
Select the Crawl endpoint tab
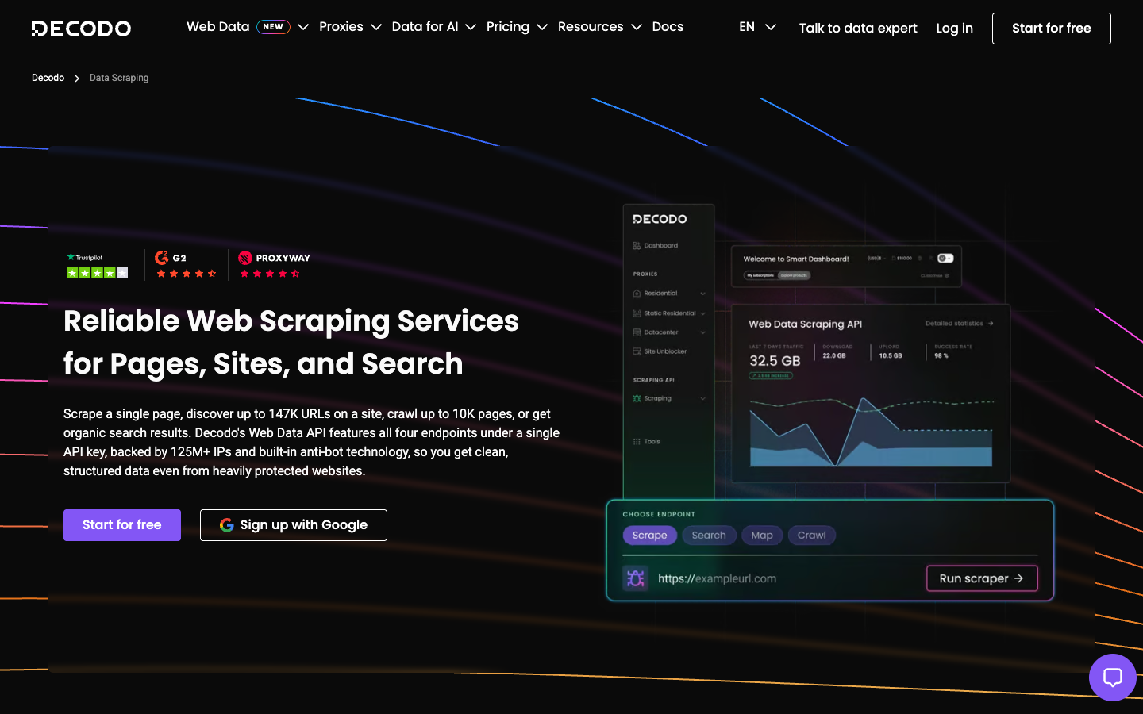pos(811,535)
